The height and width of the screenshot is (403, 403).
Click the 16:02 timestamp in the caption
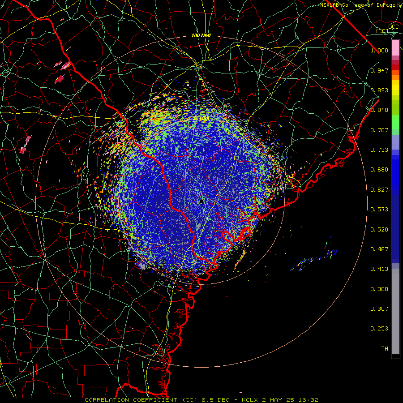(309, 400)
